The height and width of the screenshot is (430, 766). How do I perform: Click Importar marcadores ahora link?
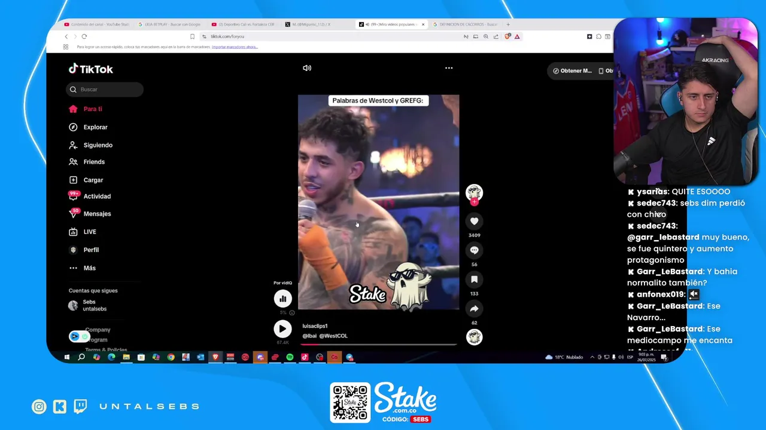[235, 47]
